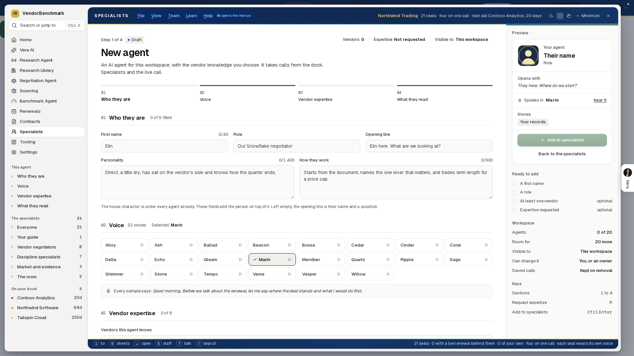The height and width of the screenshot is (356, 634).
Task: Open the Research Library page
Action: tap(47, 71)
